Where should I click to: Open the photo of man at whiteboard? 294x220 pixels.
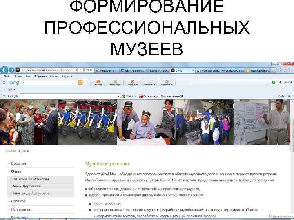tap(262, 122)
